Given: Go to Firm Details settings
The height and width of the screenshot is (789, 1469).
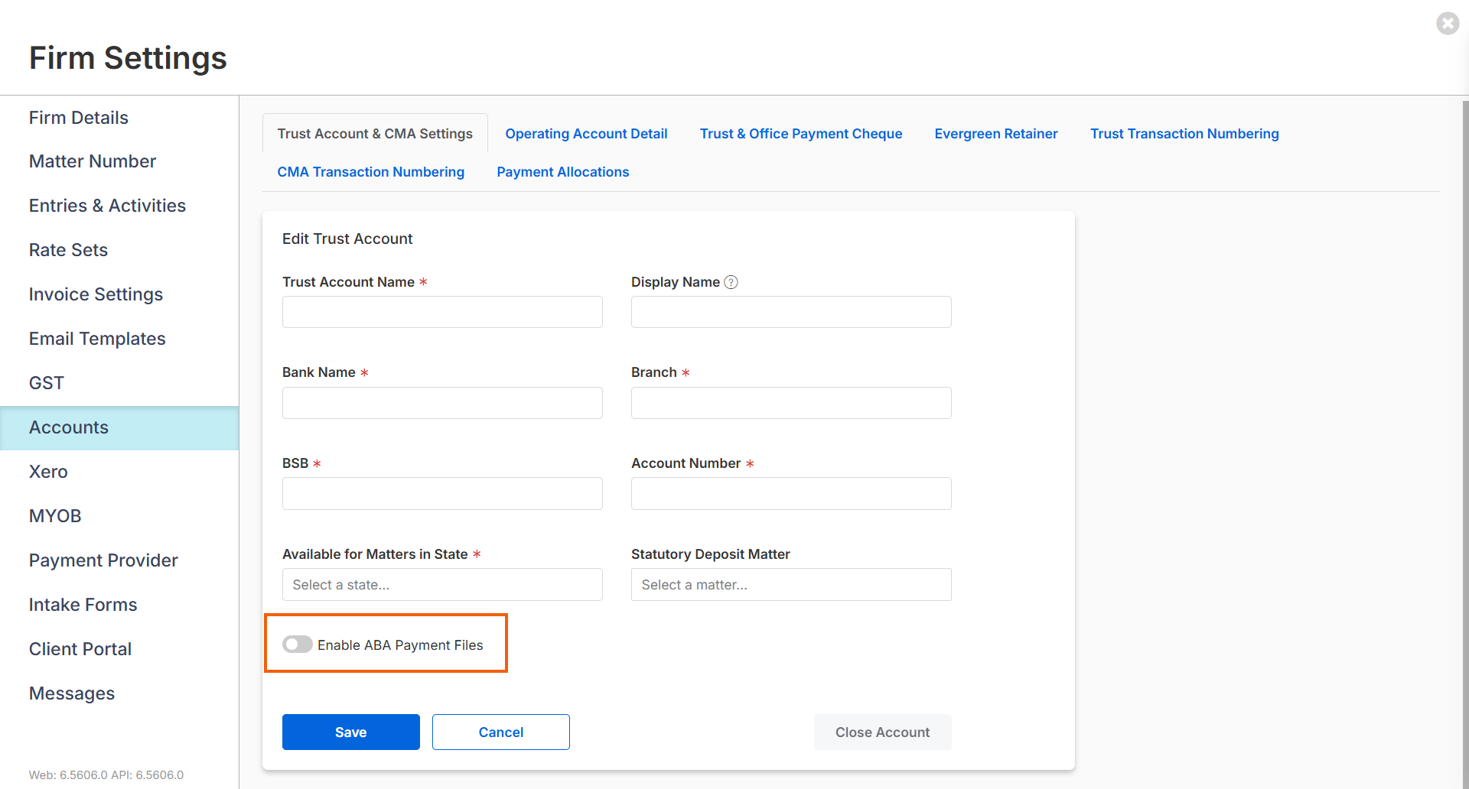Looking at the screenshot, I should (x=119, y=118).
